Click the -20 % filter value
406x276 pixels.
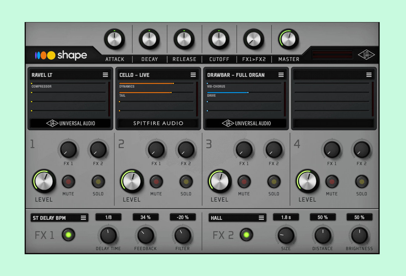point(183,217)
